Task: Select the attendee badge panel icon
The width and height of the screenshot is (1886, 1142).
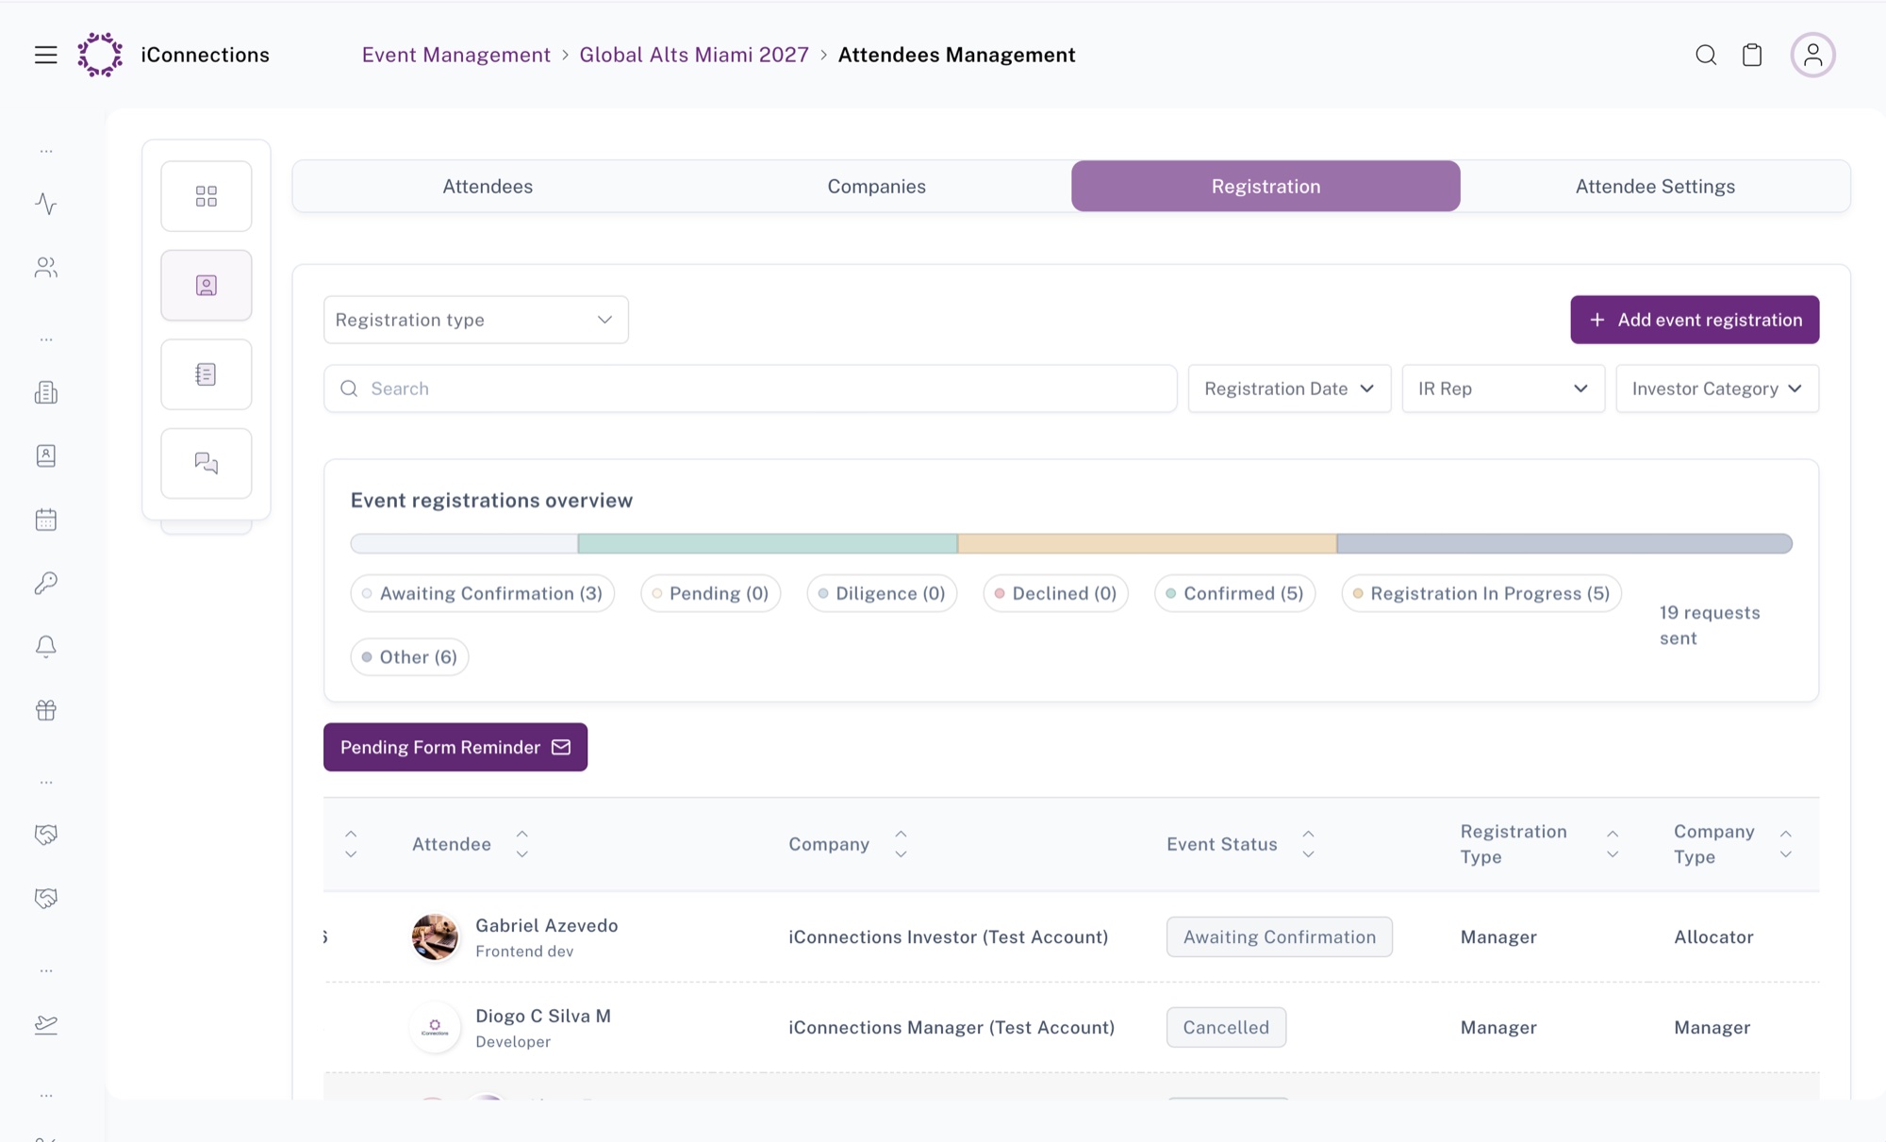Action: [206, 285]
